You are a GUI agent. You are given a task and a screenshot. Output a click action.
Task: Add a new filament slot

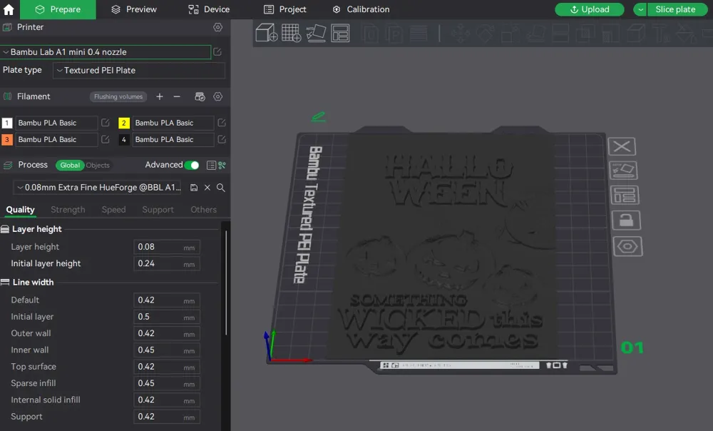pyautogui.click(x=160, y=96)
